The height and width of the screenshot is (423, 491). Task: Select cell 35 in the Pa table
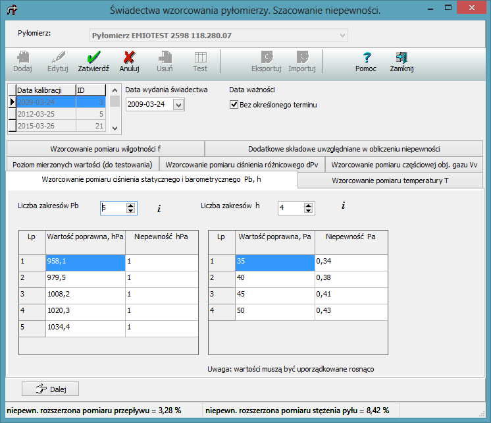[x=275, y=263]
